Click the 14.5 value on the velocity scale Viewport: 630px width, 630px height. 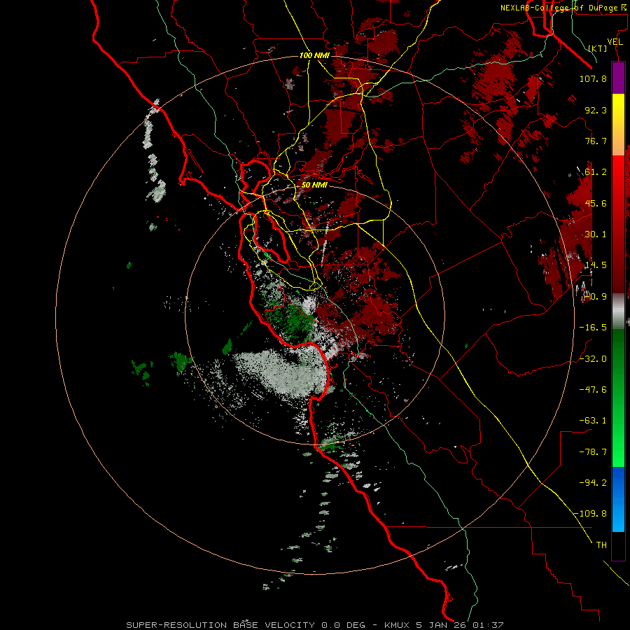tap(596, 265)
